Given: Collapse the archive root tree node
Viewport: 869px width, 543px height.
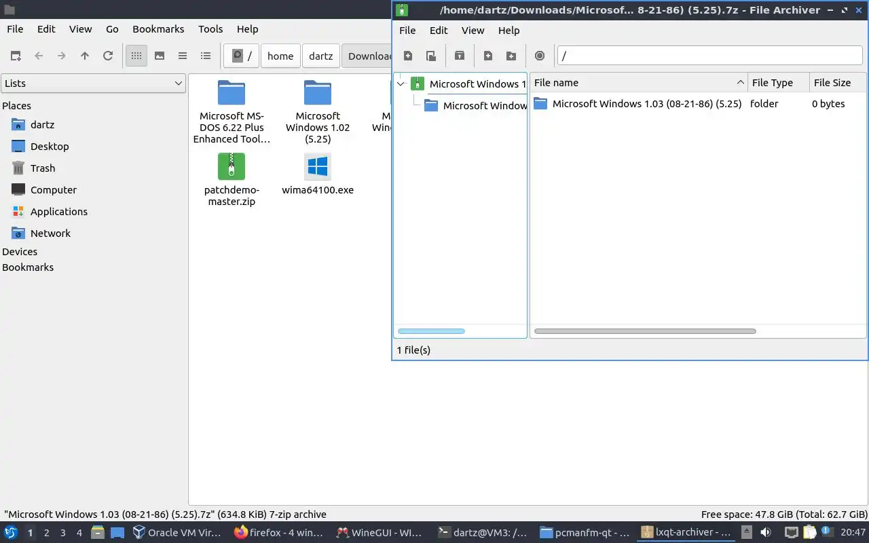Looking at the screenshot, I should (401, 84).
